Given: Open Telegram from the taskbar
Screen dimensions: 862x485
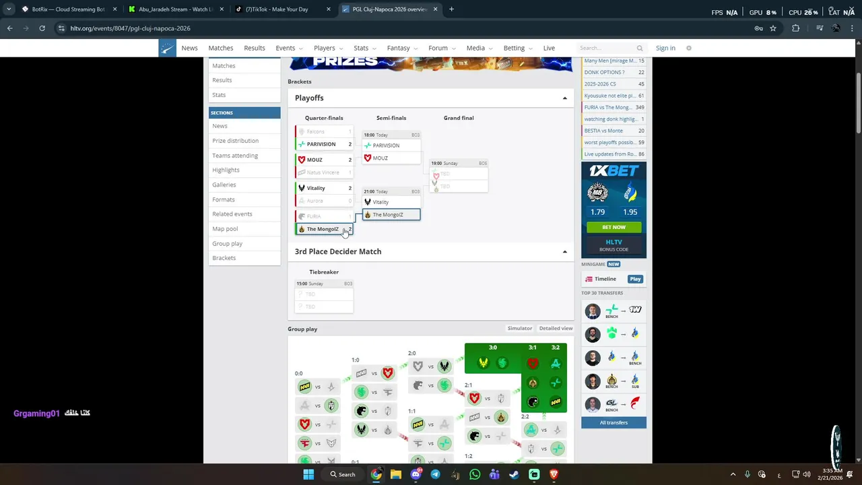Looking at the screenshot, I should pos(435,474).
